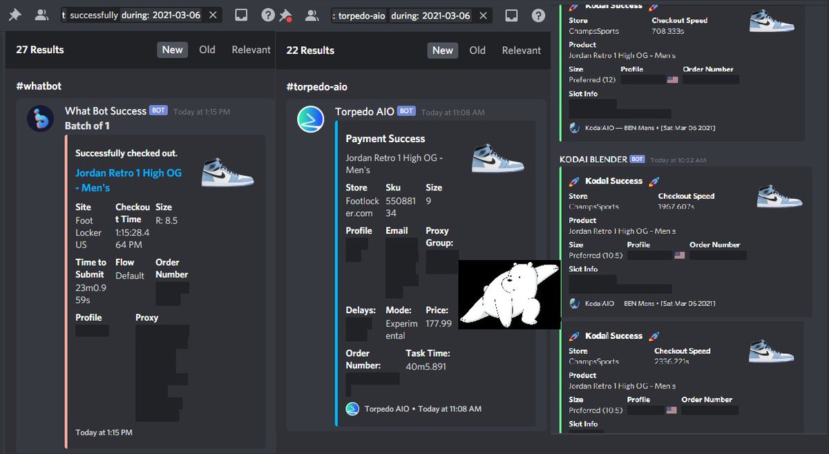The image size is (829, 454).
Task: Click the Kodai footer logo under the 708.333s embed
Action: [x=574, y=128]
